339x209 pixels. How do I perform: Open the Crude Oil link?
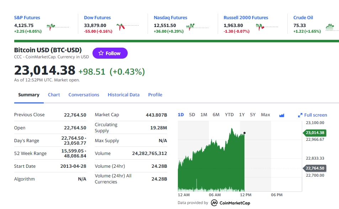click(x=303, y=17)
